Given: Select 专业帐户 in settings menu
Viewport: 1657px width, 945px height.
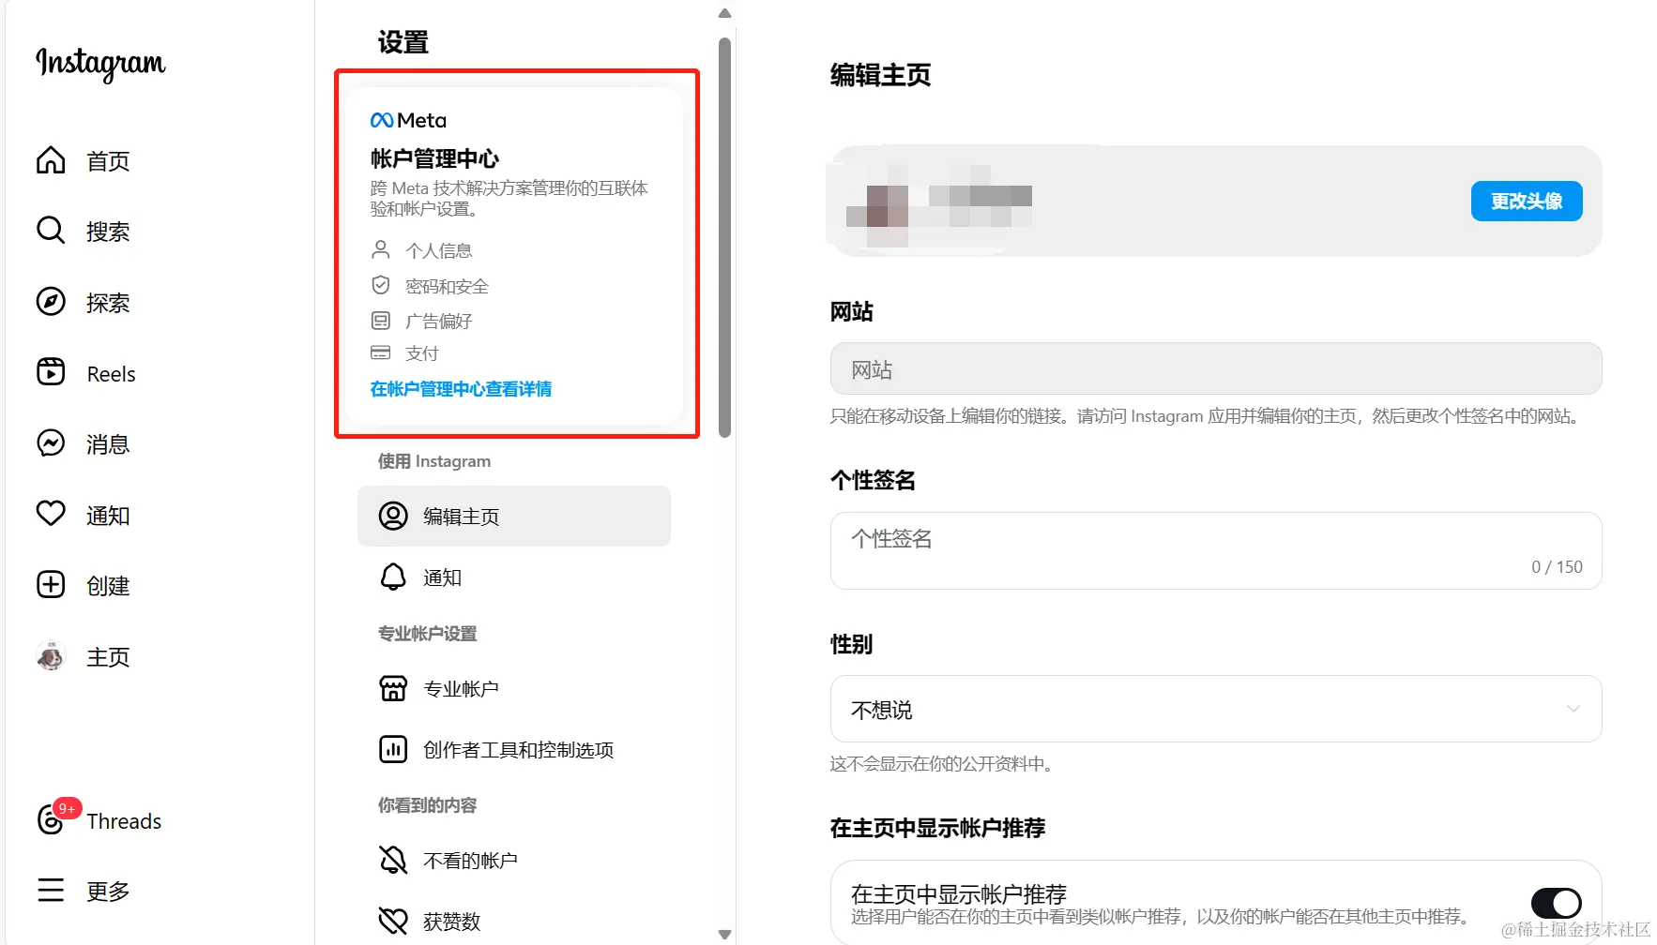Looking at the screenshot, I should click(514, 688).
